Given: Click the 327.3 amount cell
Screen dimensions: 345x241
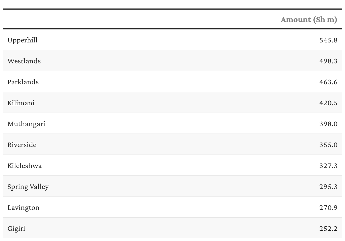Looking at the screenshot, I should click(328, 166).
